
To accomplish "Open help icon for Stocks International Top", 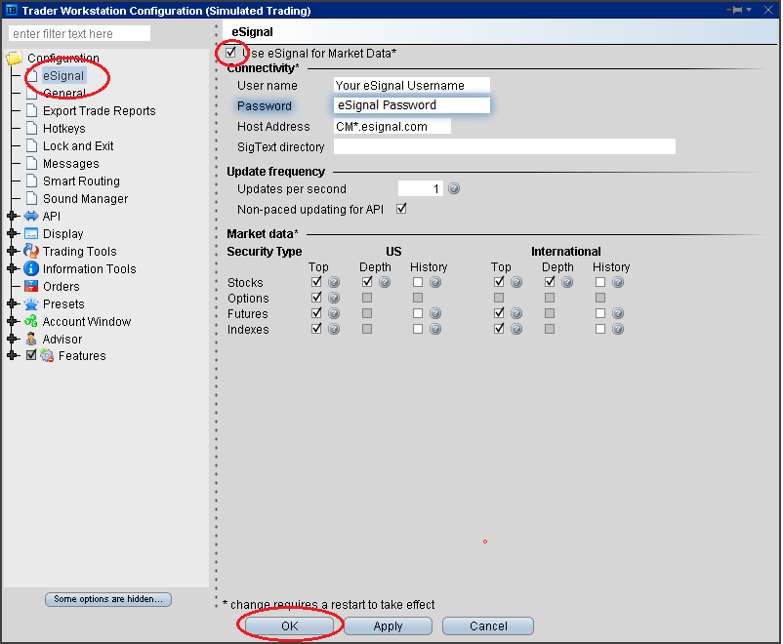I will tap(516, 282).
